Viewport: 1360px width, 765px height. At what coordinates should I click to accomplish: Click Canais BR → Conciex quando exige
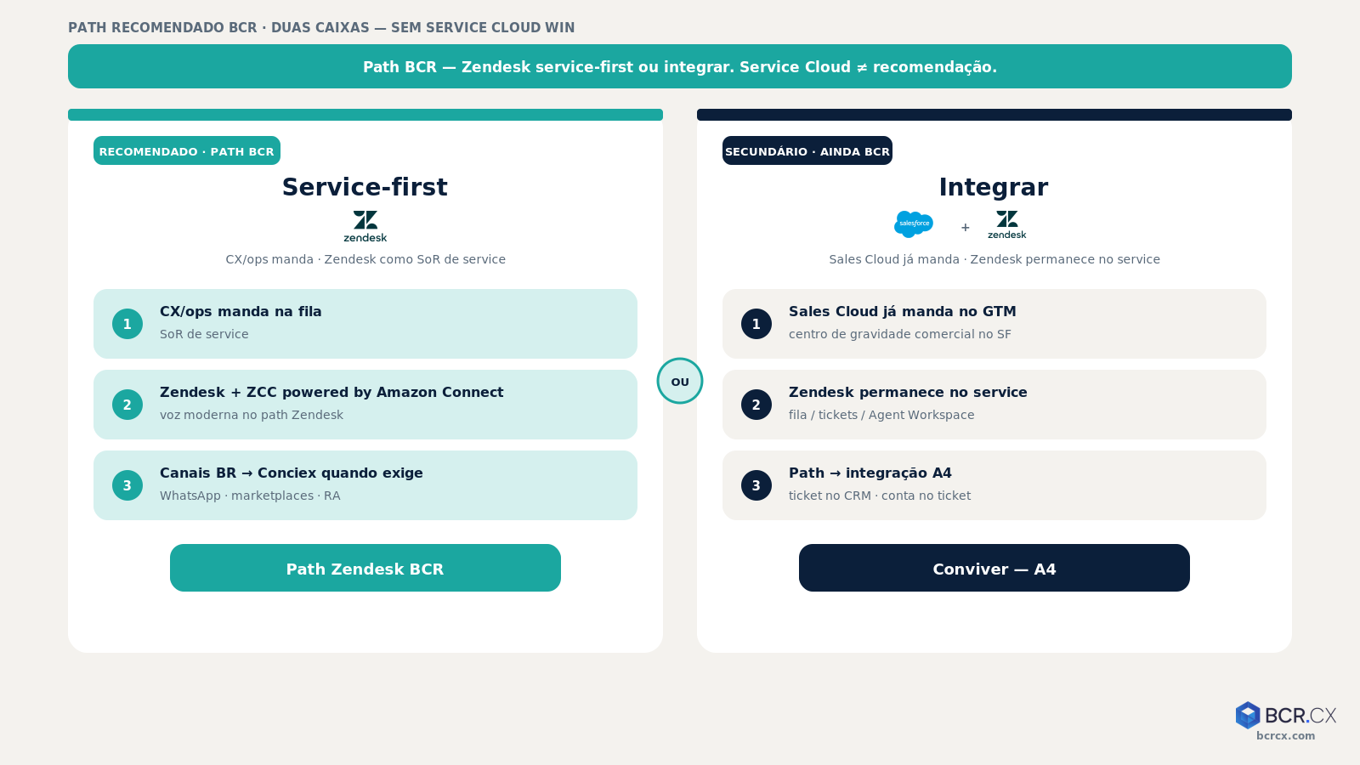point(292,473)
